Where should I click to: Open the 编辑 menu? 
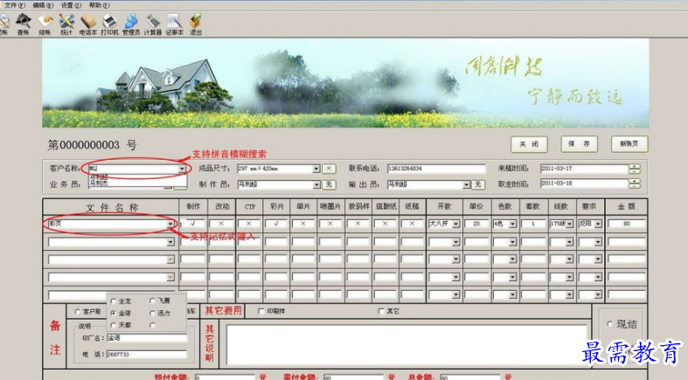pyautogui.click(x=43, y=5)
